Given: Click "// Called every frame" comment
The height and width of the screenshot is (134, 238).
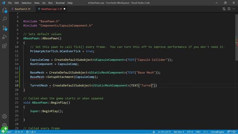Looking at the screenshot, I should pyautogui.click(x=41, y=128).
